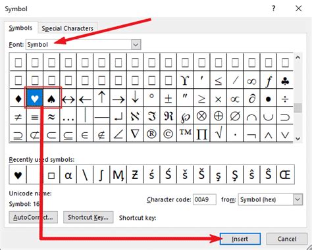
Task: Pick the aleph symbol
Action: [135, 116]
